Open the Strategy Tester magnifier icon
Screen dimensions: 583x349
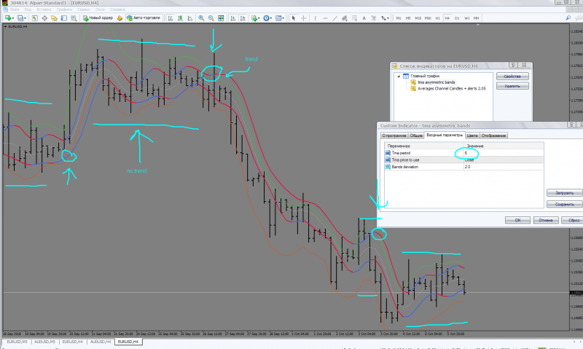(74, 17)
